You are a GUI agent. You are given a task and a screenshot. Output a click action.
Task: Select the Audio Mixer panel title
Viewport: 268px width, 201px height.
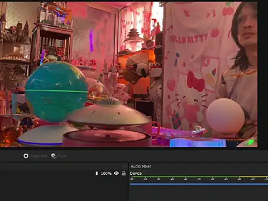(141, 166)
